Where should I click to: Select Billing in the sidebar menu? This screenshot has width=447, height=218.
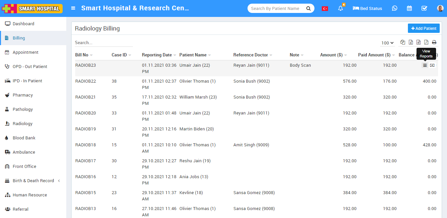pyautogui.click(x=33, y=38)
